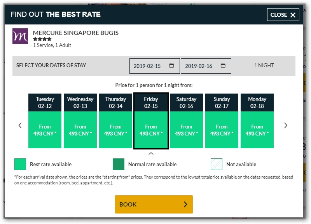Pick the Friday 02-15 price tile
Viewport: 311px width, 224px height.
[151, 121]
